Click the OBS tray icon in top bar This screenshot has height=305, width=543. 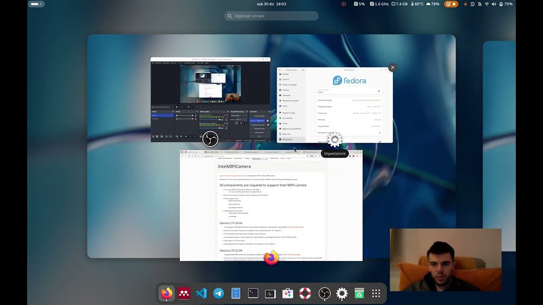[344, 4]
